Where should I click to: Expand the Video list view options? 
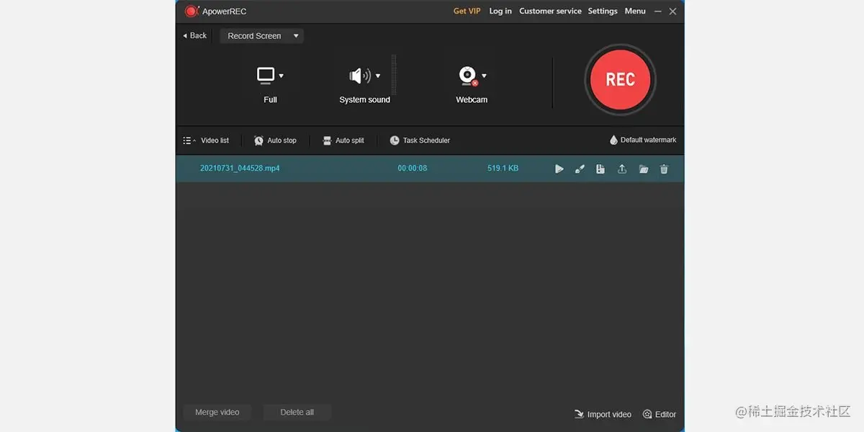pos(206,140)
